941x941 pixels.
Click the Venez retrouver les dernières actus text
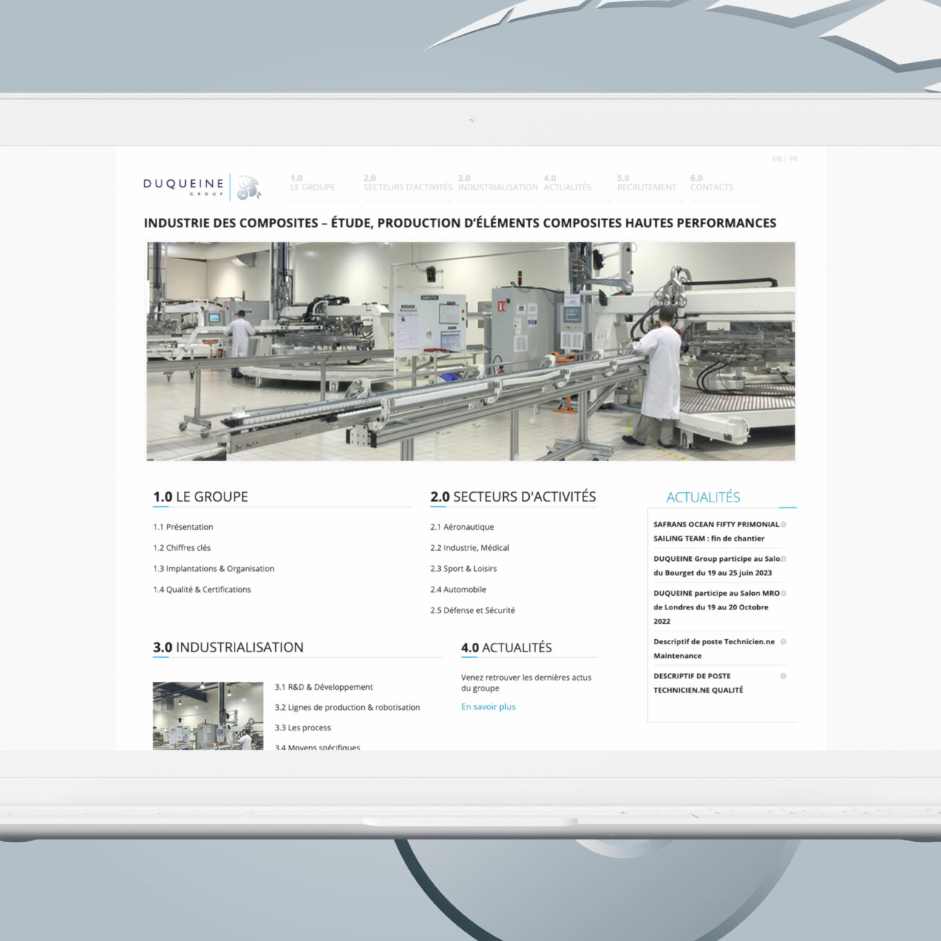[526, 683]
